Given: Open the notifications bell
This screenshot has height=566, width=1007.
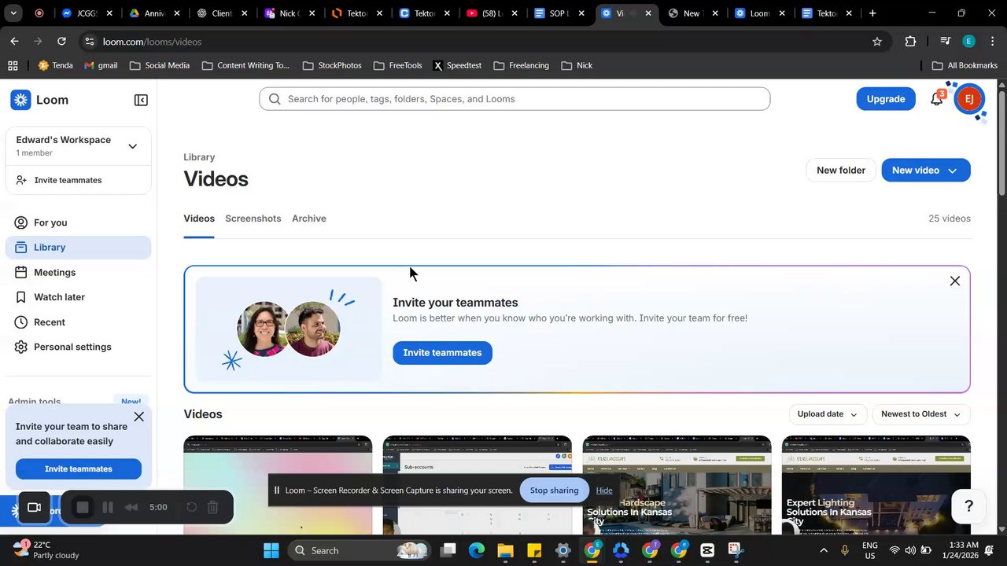Looking at the screenshot, I should tap(936, 99).
